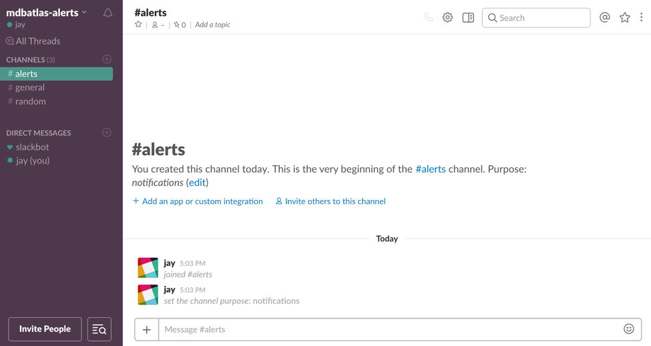Add a new channel with plus icon
The width and height of the screenshot is (651, 346).
click(107, 59)
